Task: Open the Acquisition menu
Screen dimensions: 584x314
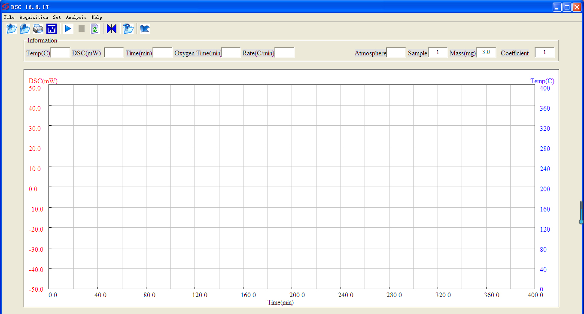Action: (x=34, y=18)
